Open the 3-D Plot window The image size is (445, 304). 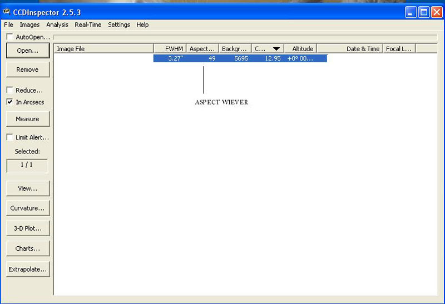pyautogui.click(x=28, y=228)
